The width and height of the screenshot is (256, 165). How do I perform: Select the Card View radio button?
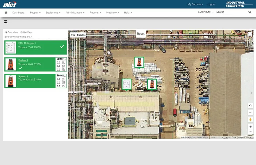[6, 32]
